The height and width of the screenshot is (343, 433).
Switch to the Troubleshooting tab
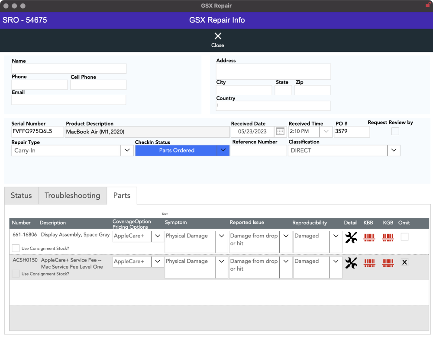pyautogui.click(x=72, y=196)
